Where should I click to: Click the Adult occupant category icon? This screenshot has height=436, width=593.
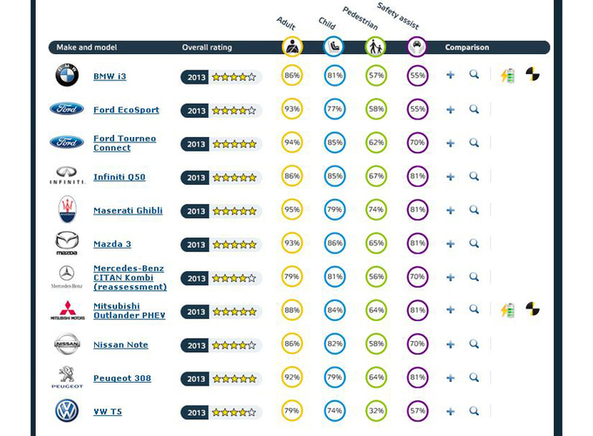tap(291, 47)
